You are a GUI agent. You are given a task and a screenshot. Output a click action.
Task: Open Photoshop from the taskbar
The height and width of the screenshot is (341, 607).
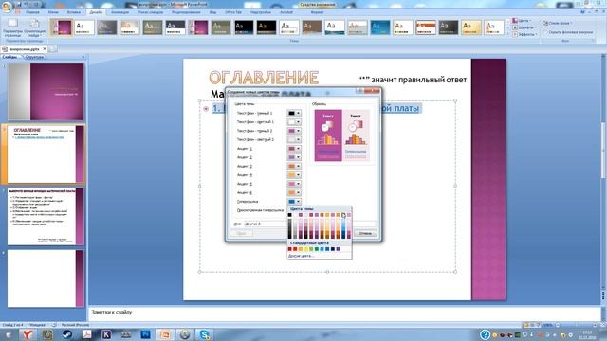(x=145, y=334)
